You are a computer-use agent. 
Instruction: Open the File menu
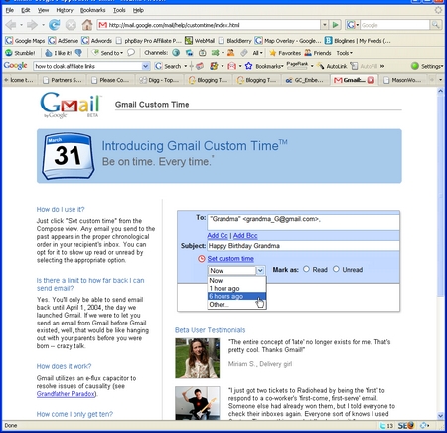point(10,10)
